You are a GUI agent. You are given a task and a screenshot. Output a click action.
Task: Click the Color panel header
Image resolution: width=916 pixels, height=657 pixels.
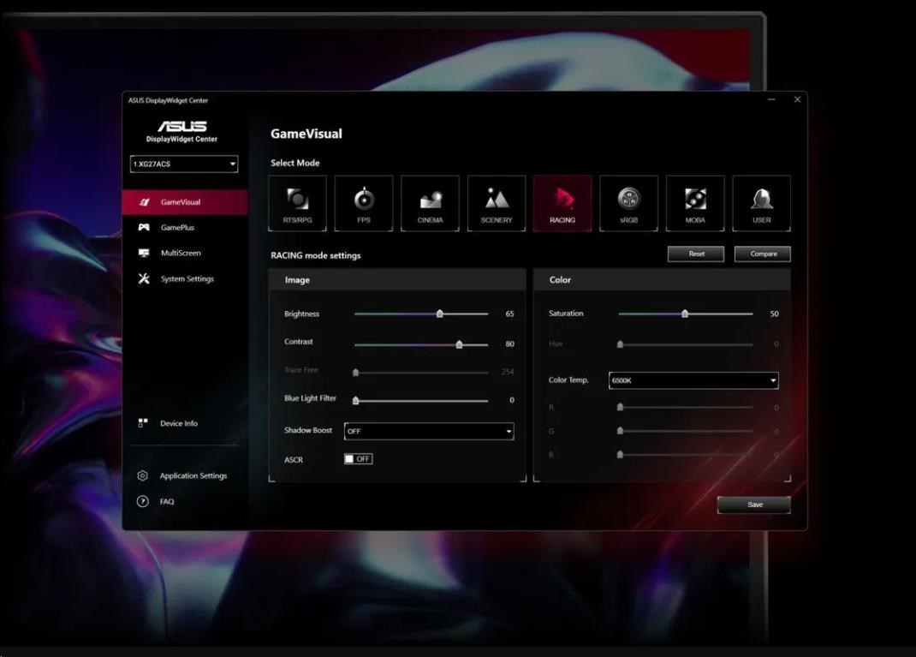[x=662, y=280]
